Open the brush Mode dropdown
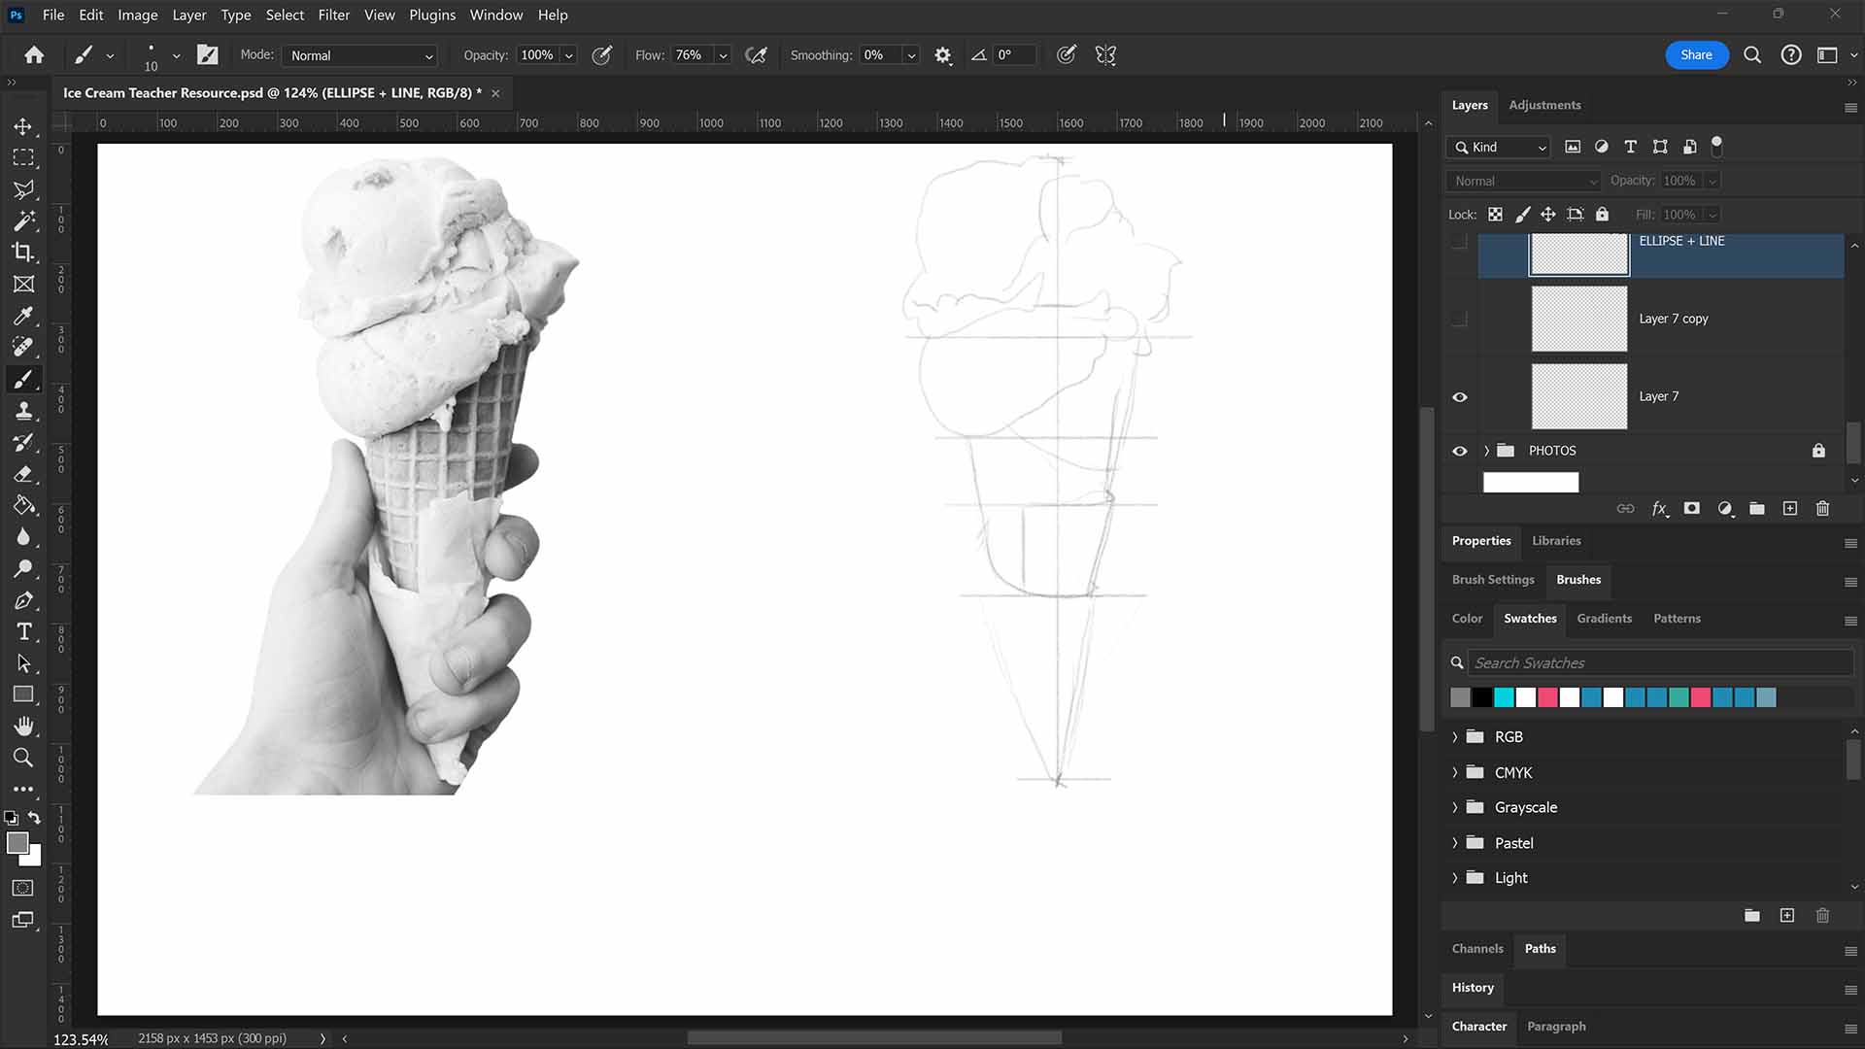Viewport: 1865px width, 1049px height. click(x=359, y=55)
